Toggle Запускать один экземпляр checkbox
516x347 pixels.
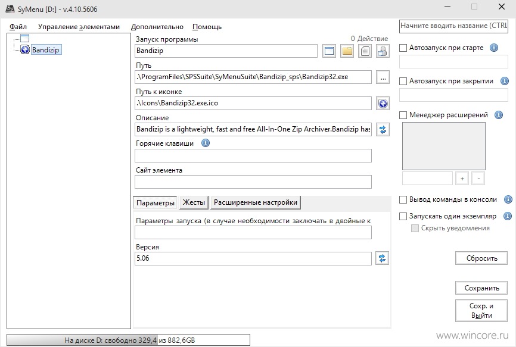click(403, 216)
